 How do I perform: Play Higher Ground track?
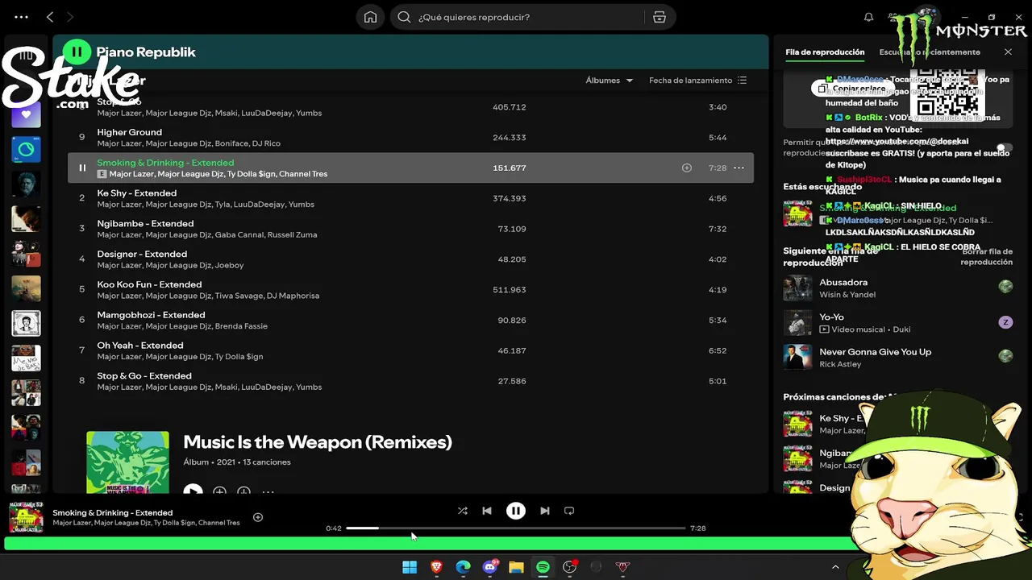(411, 137)
